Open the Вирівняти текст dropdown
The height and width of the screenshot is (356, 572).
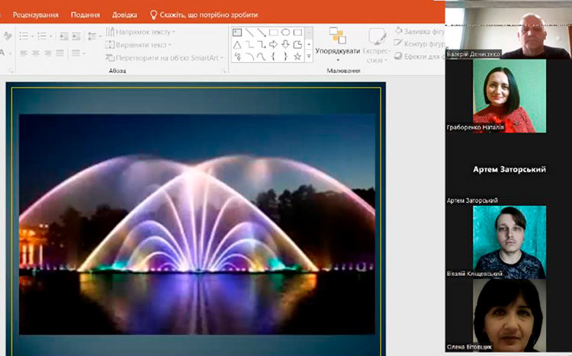click(x=141, y=45)
